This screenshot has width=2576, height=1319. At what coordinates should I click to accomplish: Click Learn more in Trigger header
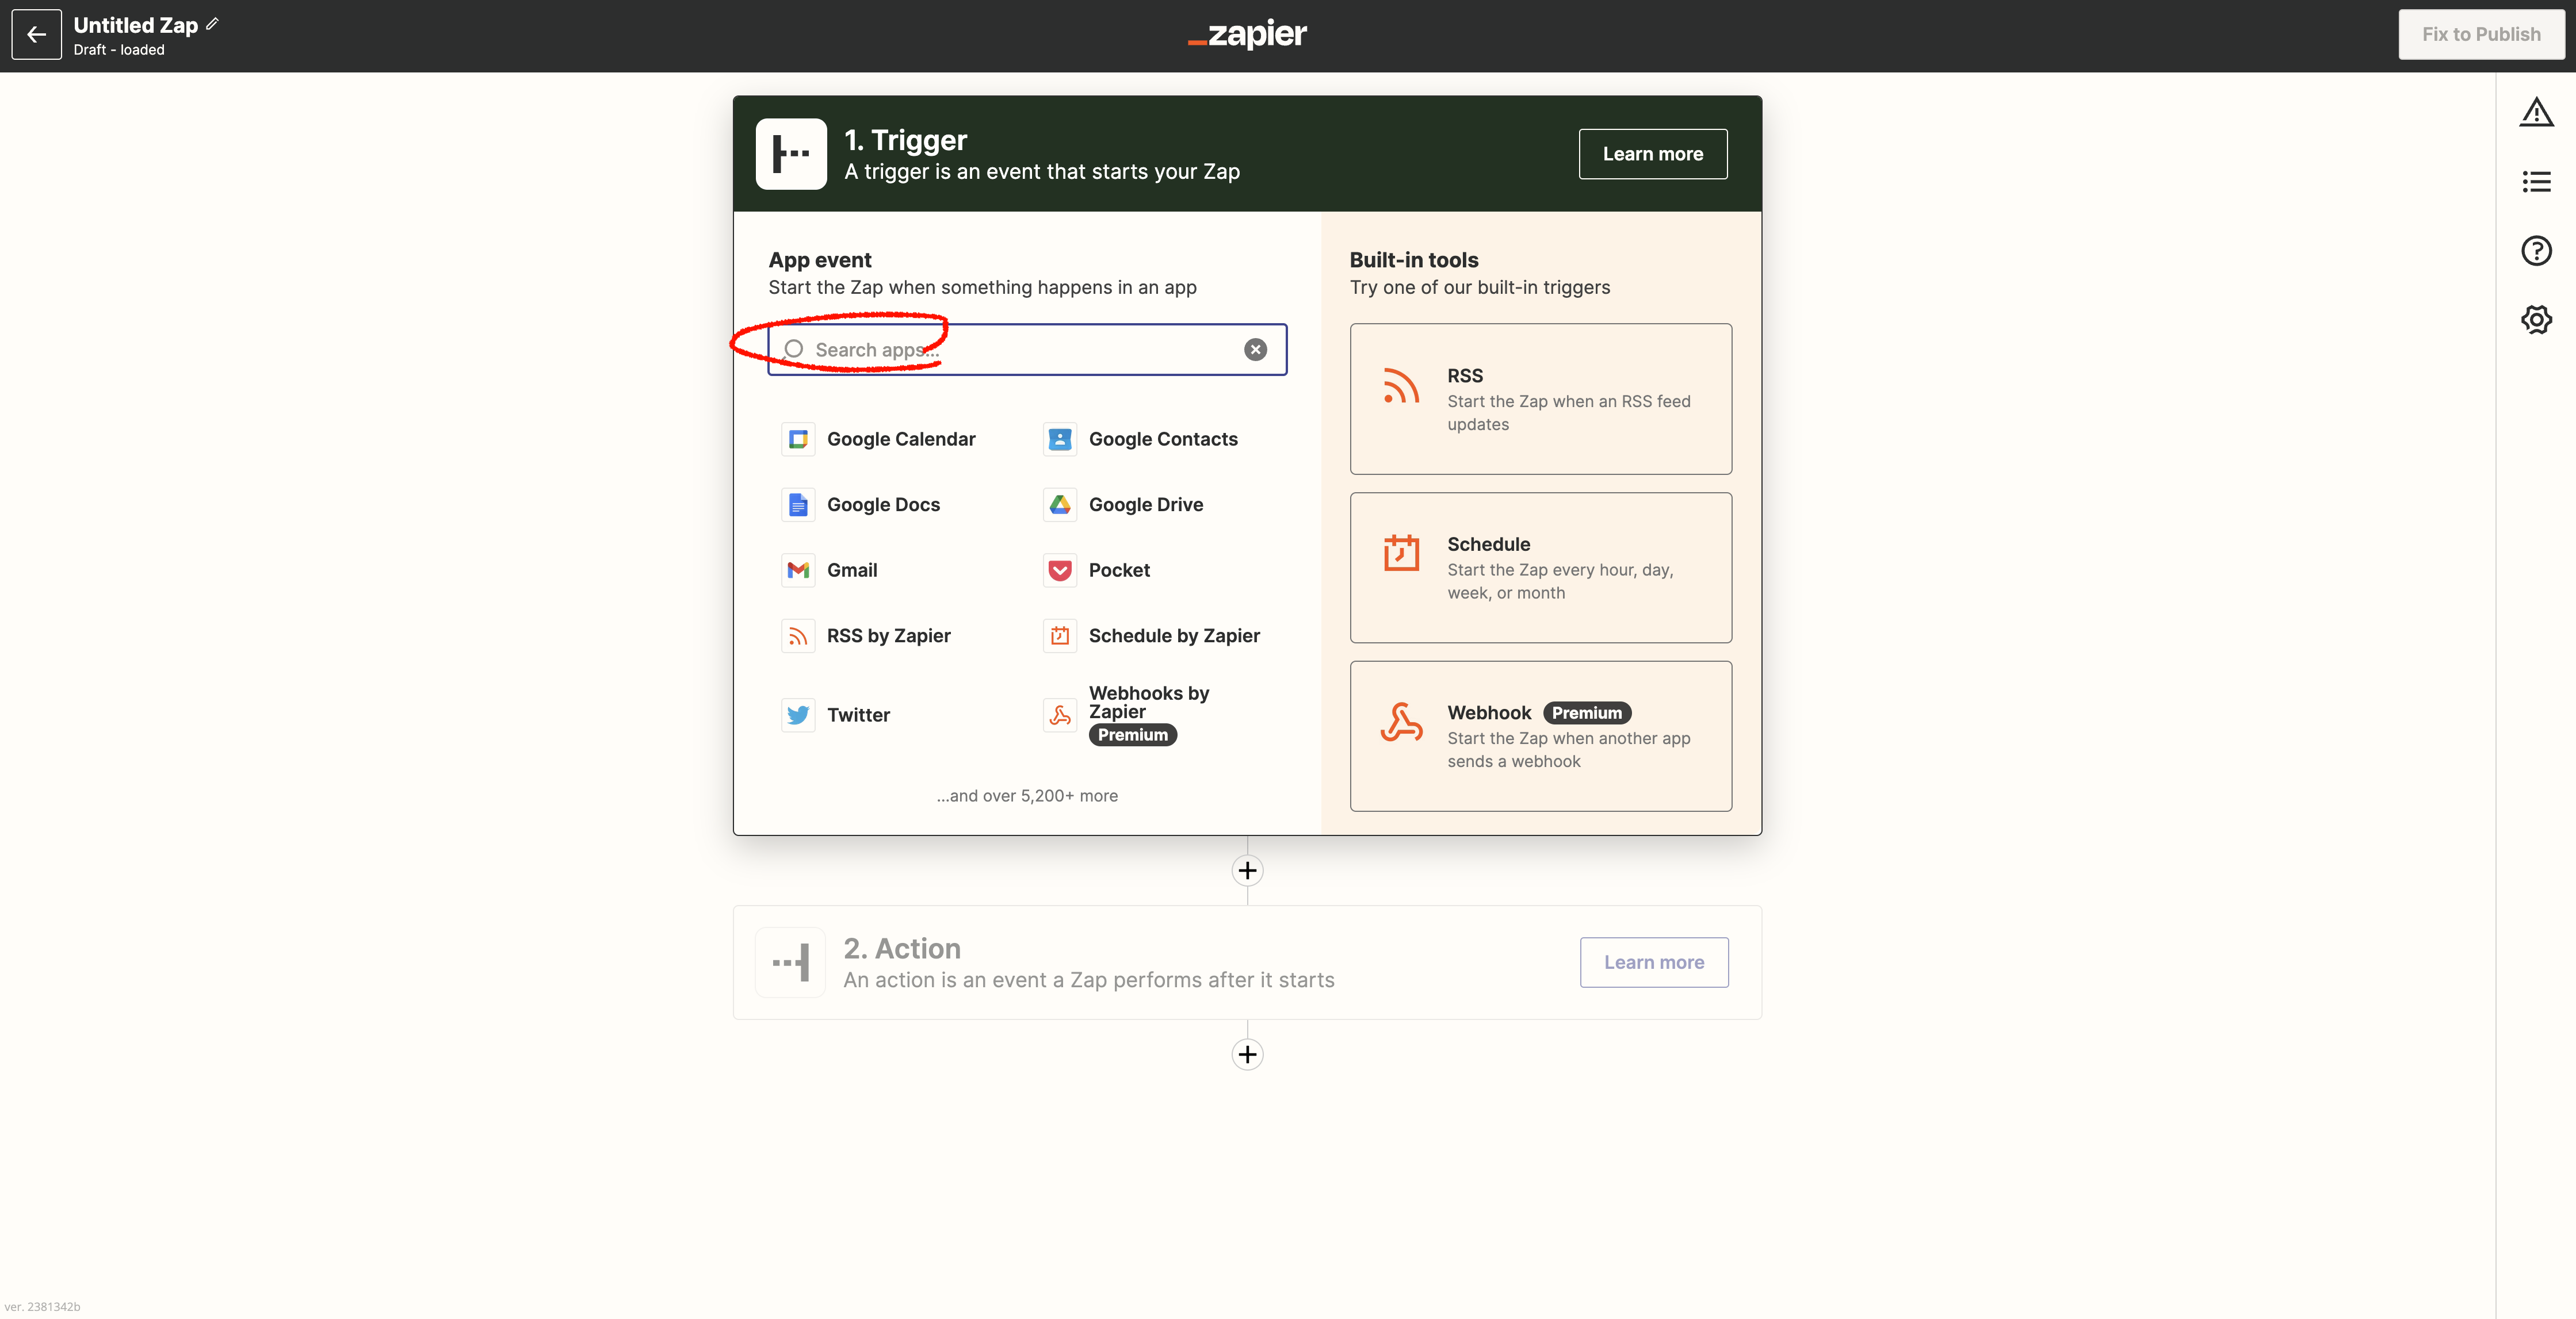click(1653, 154)
